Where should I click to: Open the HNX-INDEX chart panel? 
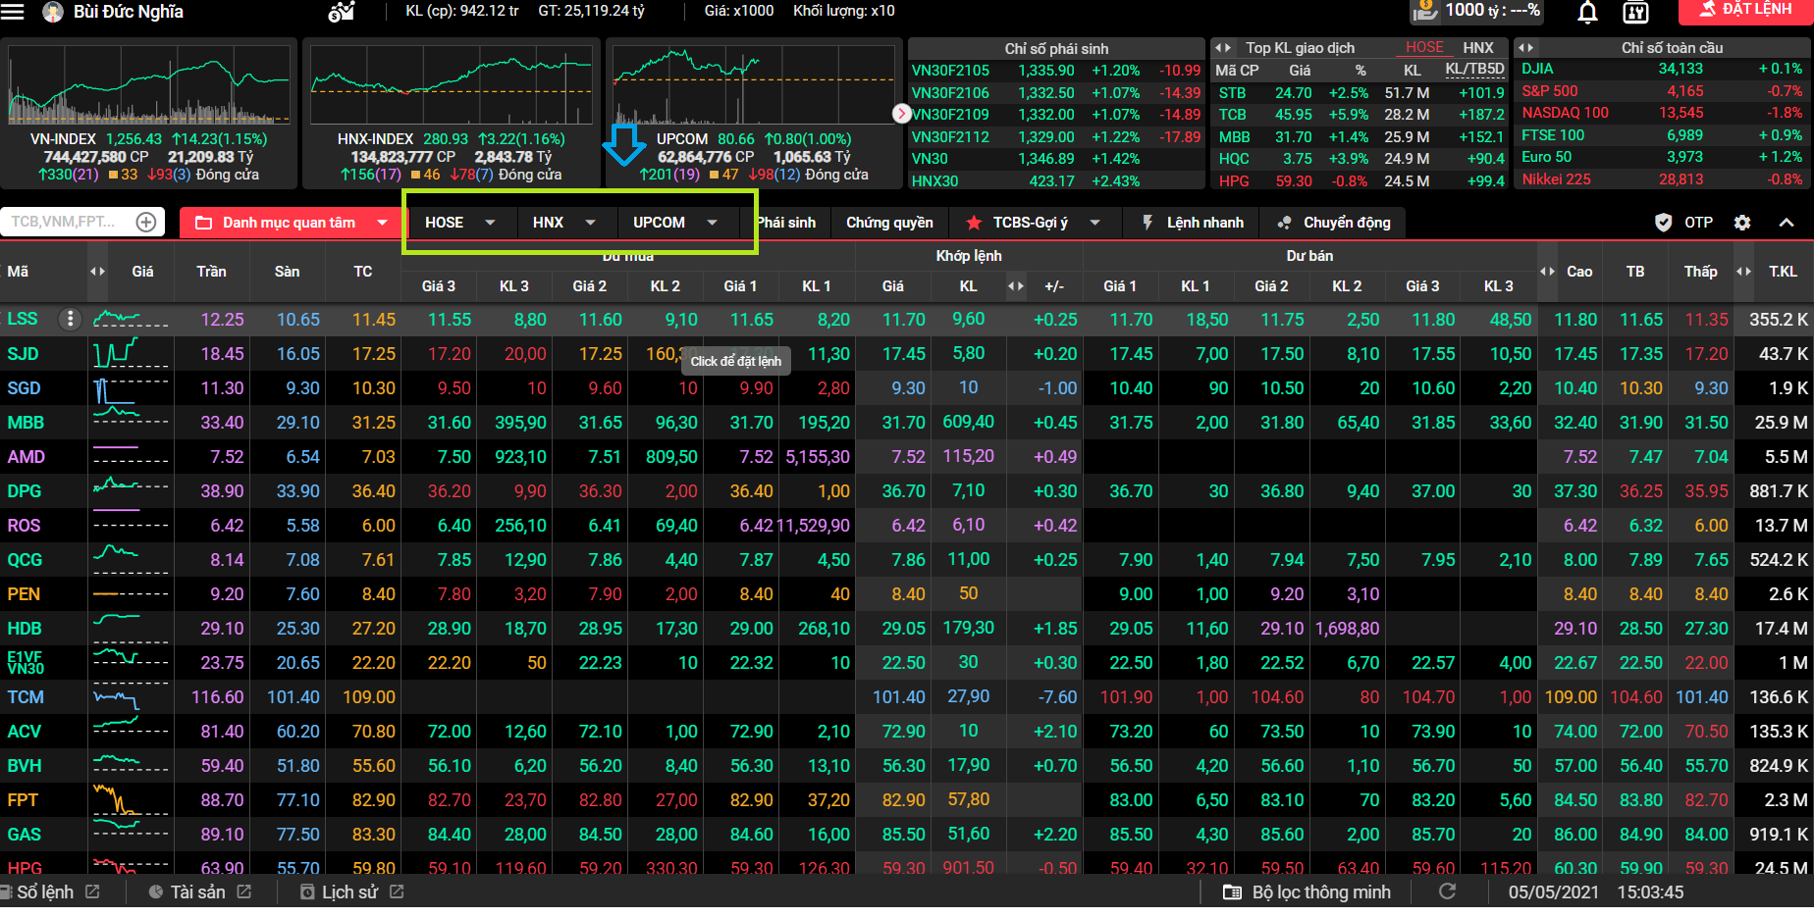tap(452, 113)
